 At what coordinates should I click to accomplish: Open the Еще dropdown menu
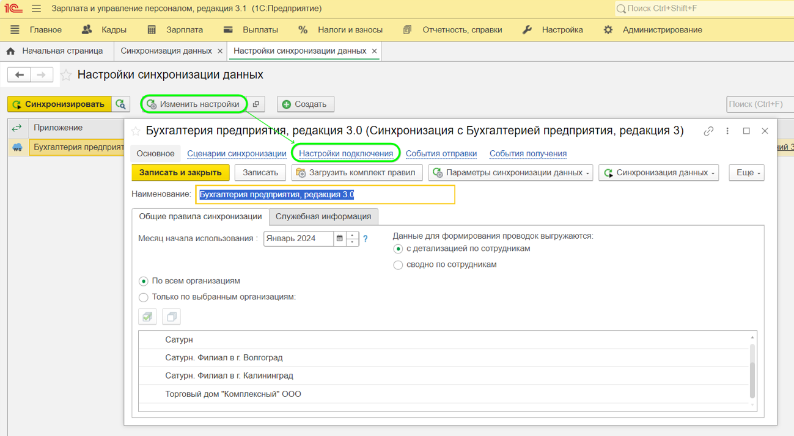(x=746, y=173)
